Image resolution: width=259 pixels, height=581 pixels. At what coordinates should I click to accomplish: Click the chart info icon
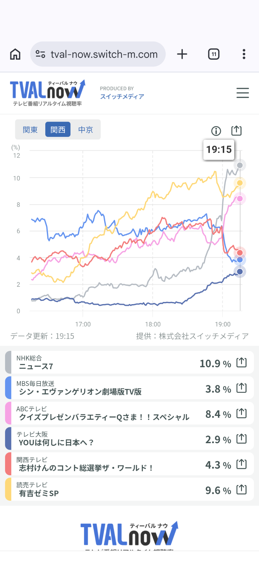(216, 131)
